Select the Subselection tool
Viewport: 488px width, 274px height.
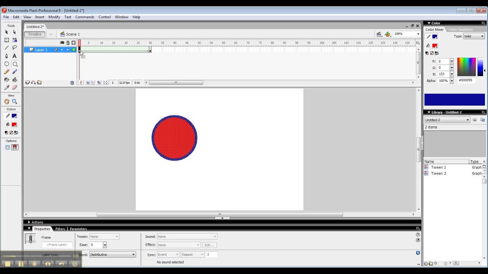pos(14,32)
